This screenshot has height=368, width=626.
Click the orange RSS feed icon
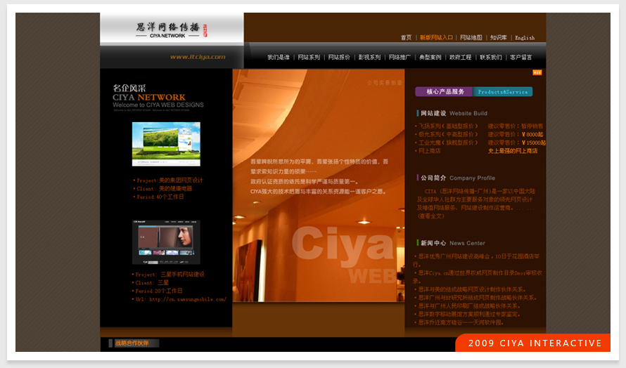(x=537, y=72)
